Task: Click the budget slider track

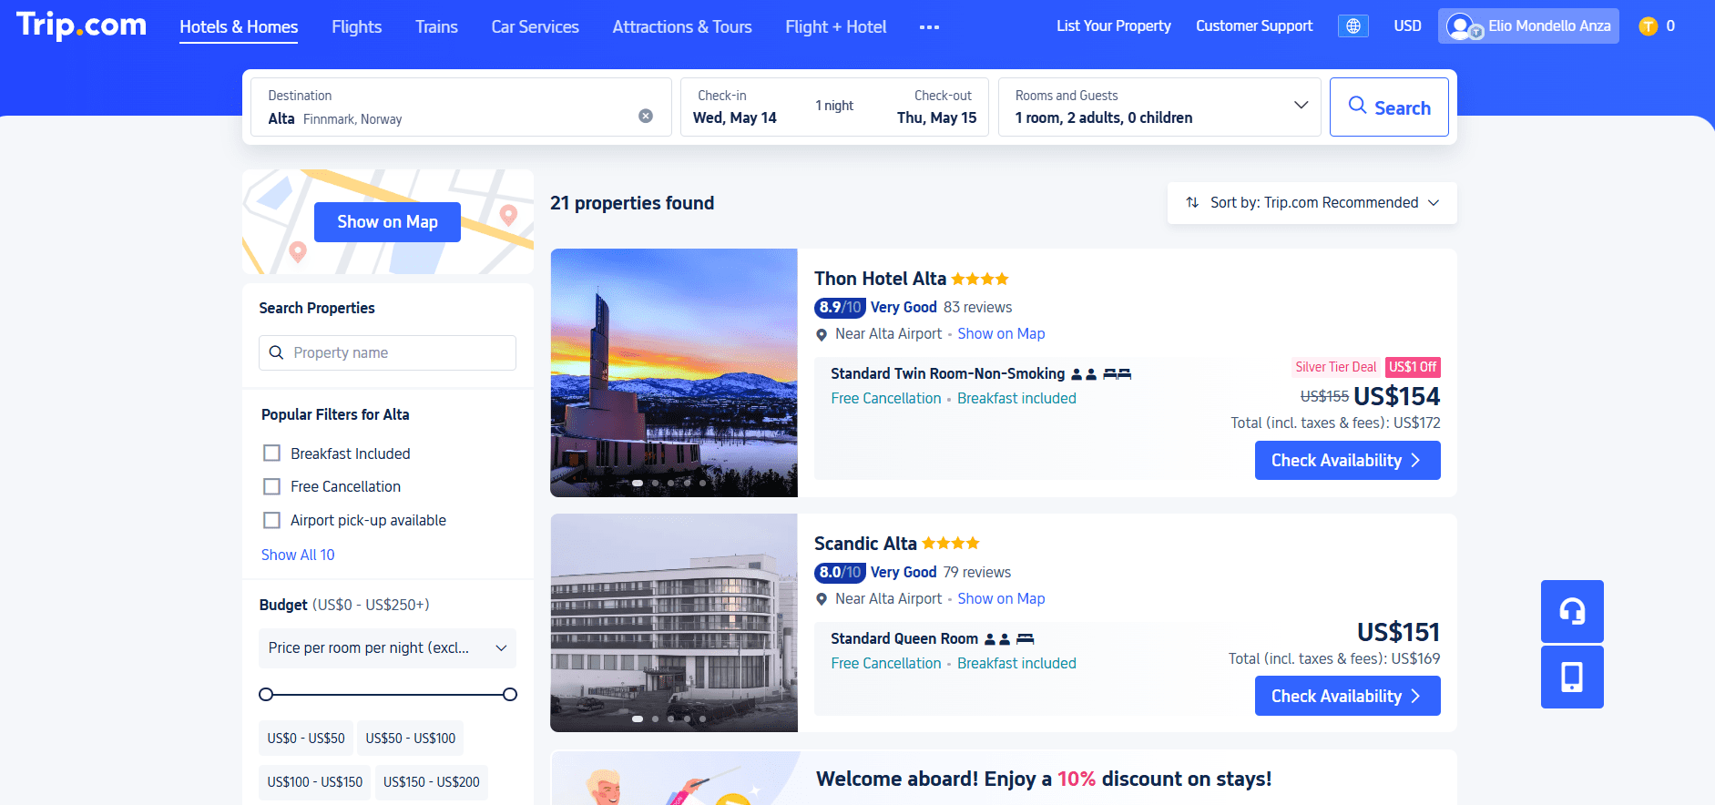Action: (x=388, y=695)
